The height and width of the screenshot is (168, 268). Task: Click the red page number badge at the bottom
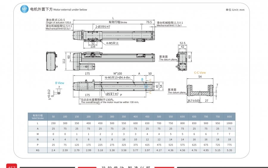click(x=12, y=166)
